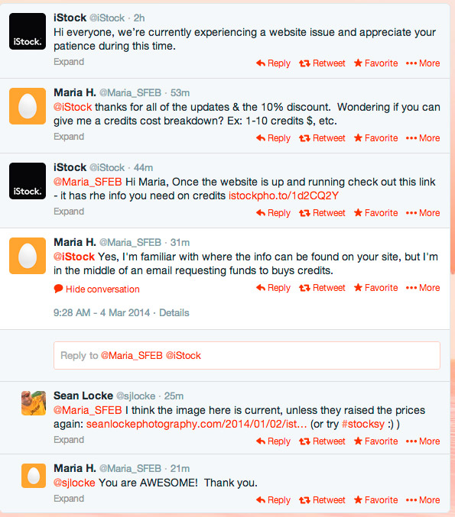Click Sean Locke's profile photo

[x=34, y=403]
